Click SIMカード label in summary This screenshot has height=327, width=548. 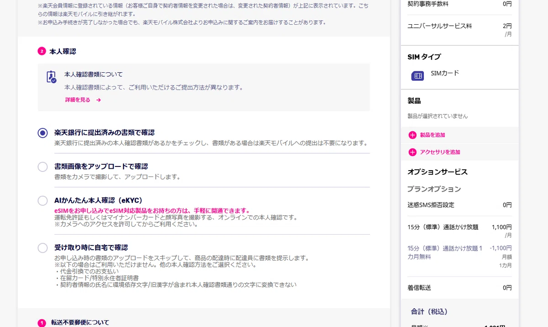coord(445,73)
